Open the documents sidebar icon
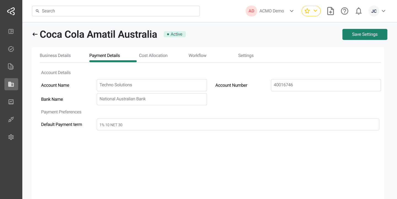This screenshot has width=397, height=199. tap(11, 66)
